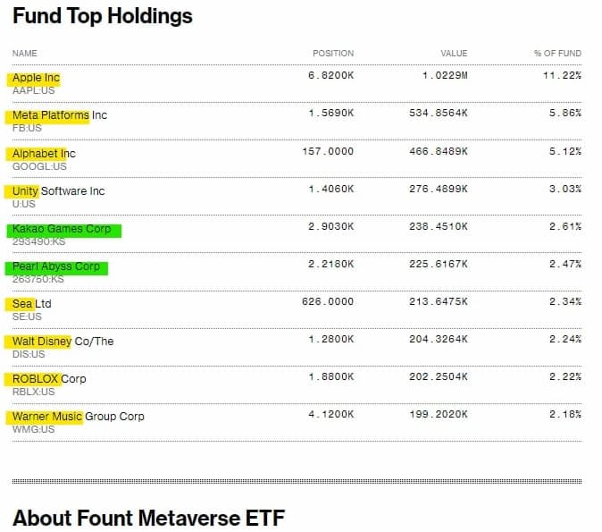Select the Sea Ltd holding
The width and height of the screenshot is (602, 532).
(32, 303)
